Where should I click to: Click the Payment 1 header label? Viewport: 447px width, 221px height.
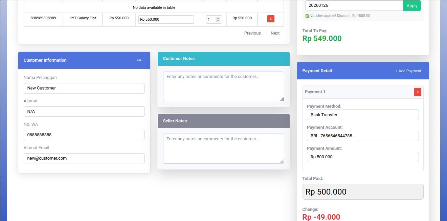(315, 92)
